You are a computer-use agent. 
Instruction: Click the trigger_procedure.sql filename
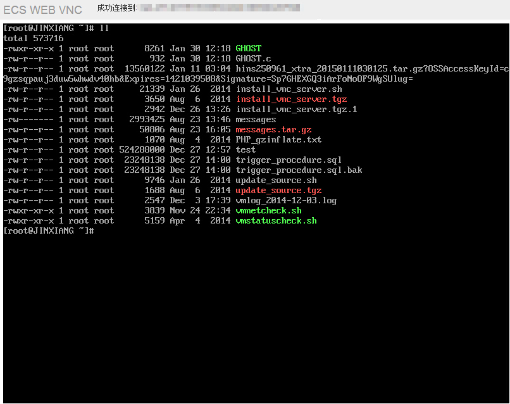pos(289,160)
